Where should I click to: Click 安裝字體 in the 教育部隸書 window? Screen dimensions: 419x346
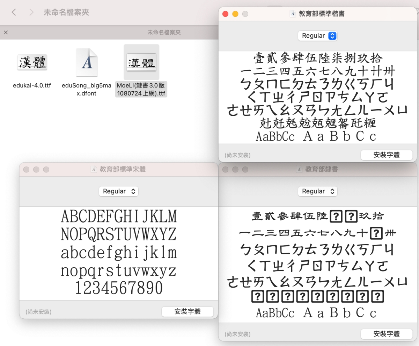click(x=387, y=334)
